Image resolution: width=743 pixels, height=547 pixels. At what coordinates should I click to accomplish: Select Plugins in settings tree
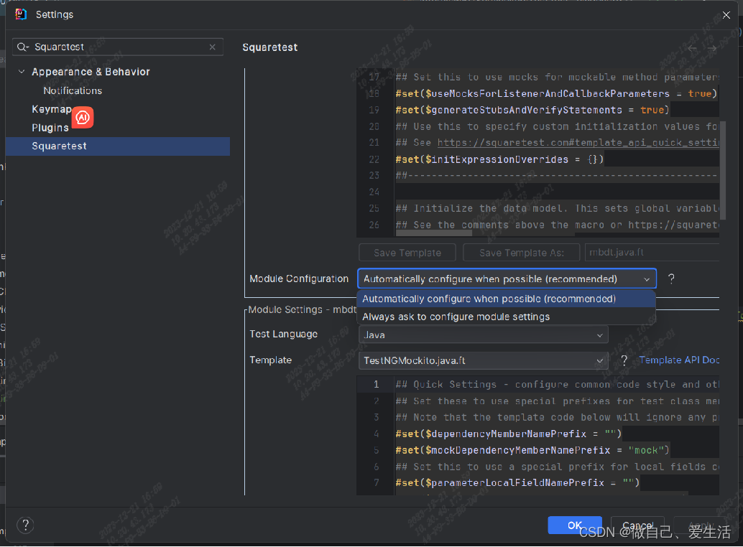click(x=50, y=128)
